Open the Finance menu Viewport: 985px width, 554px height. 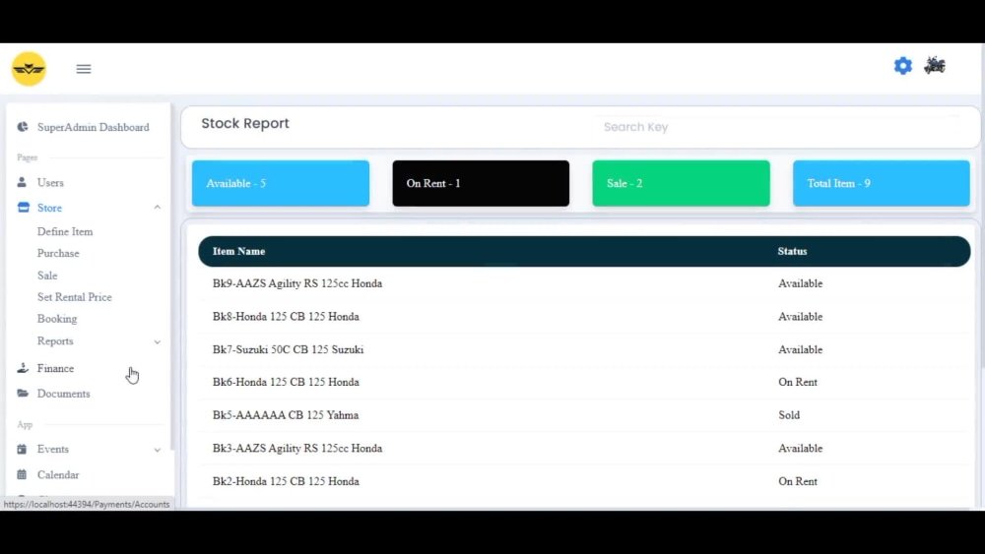[x=55, y=368]
